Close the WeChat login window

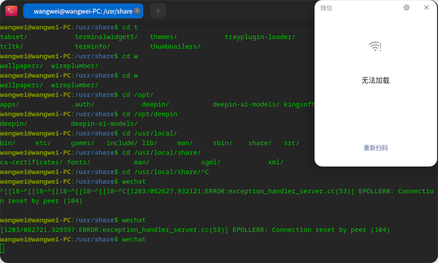pyautogui.click(x=427, y=7)
